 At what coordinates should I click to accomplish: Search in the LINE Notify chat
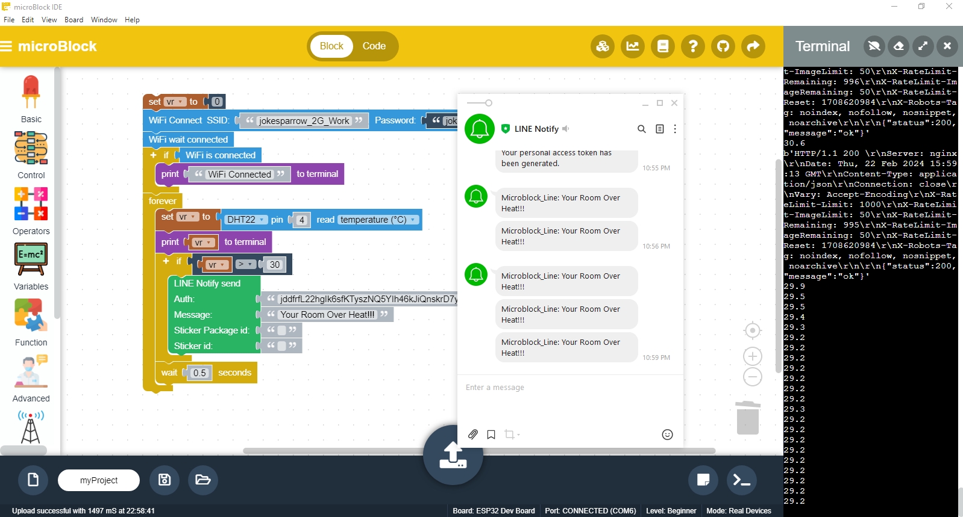click(642, 129)
